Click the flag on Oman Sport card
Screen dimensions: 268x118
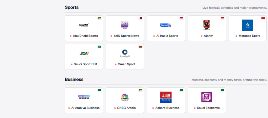point(140,47)
